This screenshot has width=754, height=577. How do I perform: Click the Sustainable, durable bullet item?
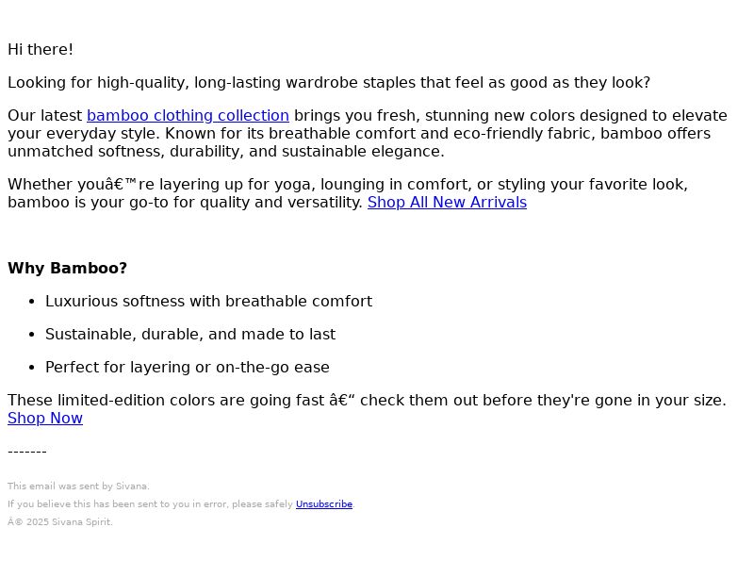[x=190, y=335]
